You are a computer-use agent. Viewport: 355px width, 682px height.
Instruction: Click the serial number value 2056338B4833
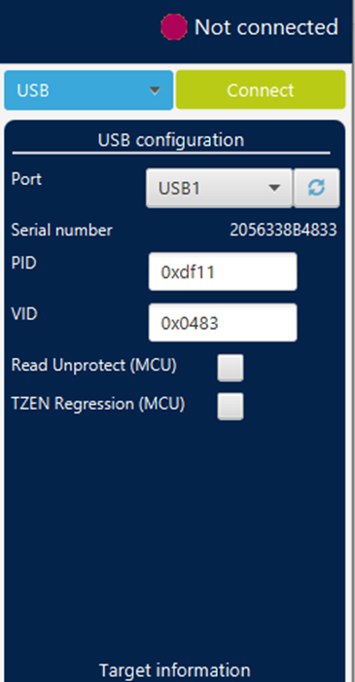tap(283, 230)
